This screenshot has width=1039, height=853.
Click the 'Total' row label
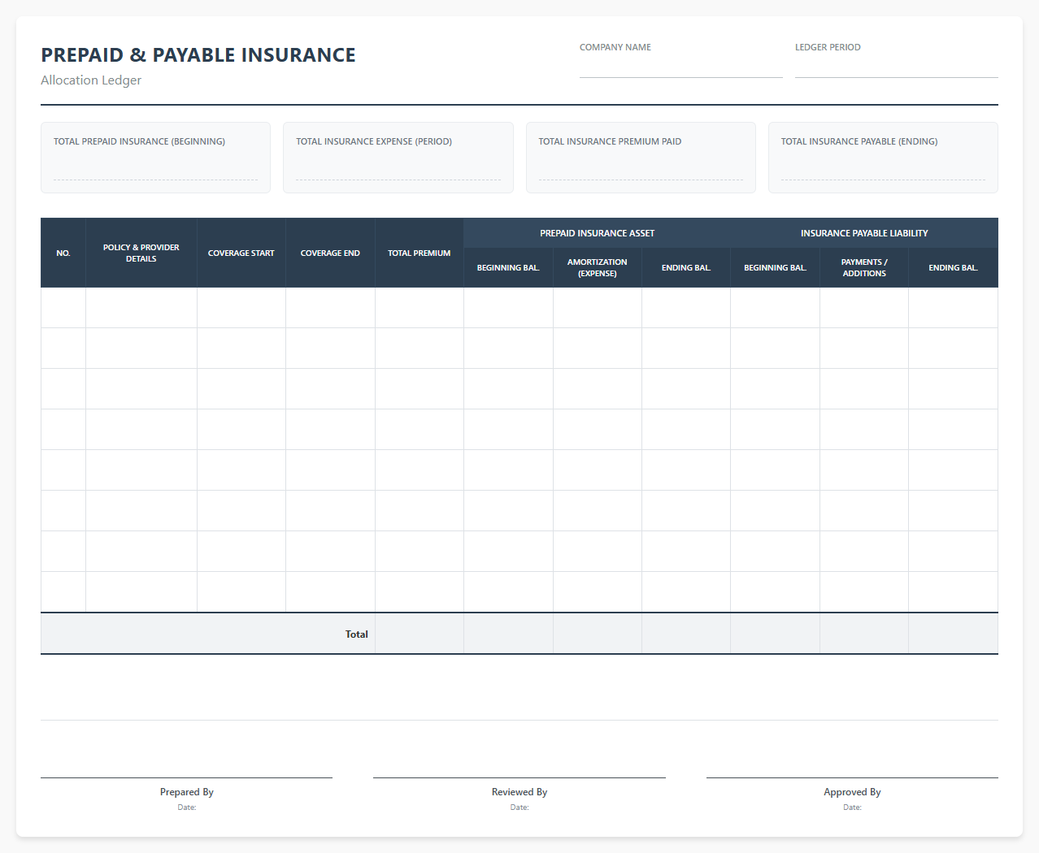coord(356,634)
